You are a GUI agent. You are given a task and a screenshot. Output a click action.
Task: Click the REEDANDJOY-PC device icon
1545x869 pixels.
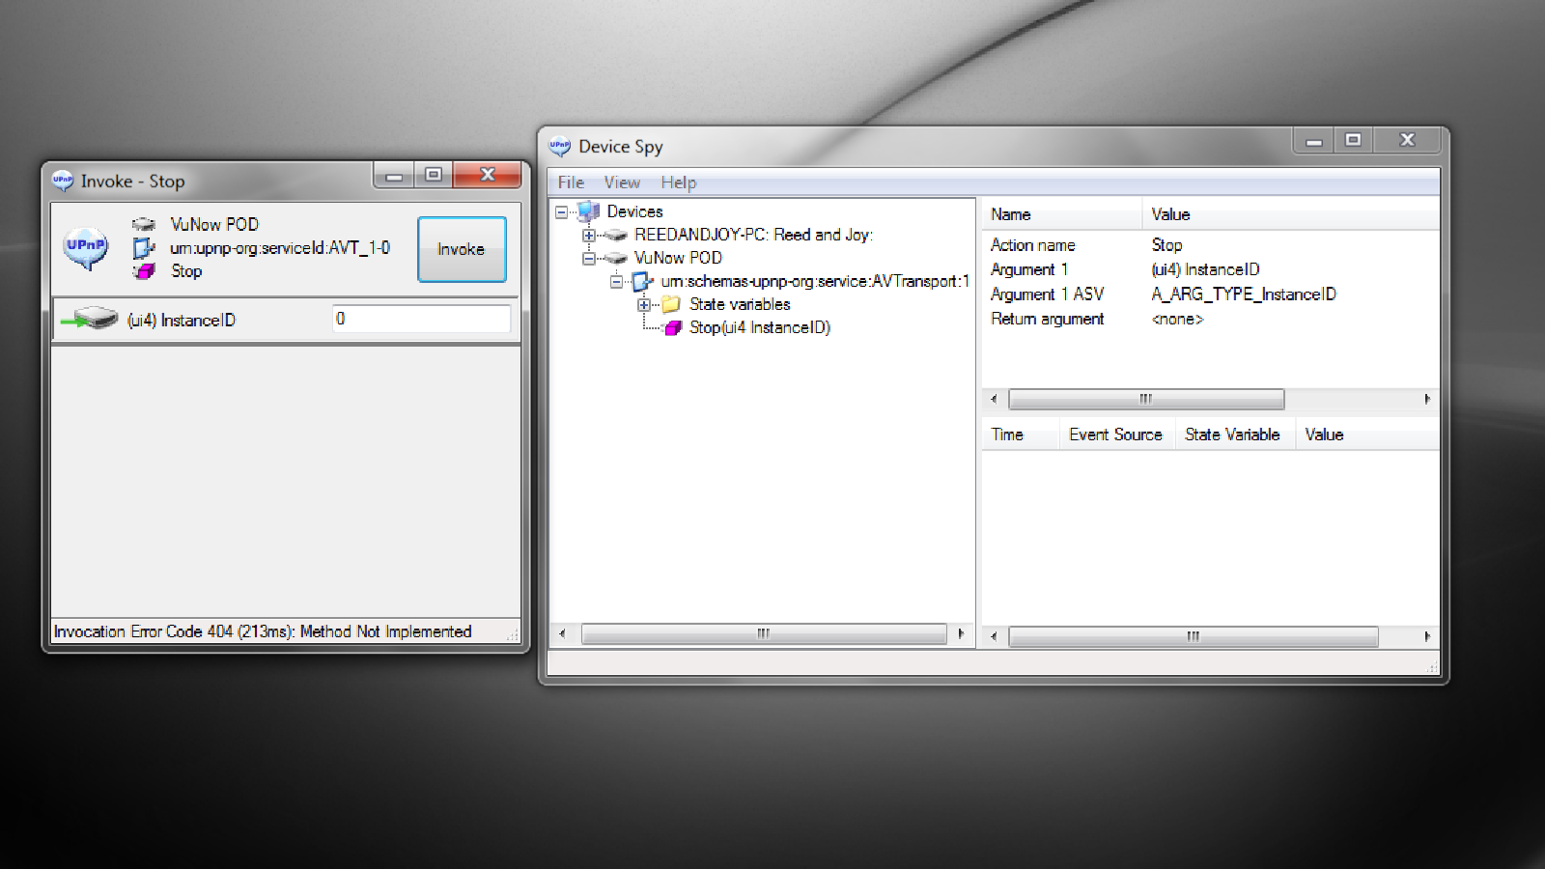pyautogui.click(x=615, y=235)
